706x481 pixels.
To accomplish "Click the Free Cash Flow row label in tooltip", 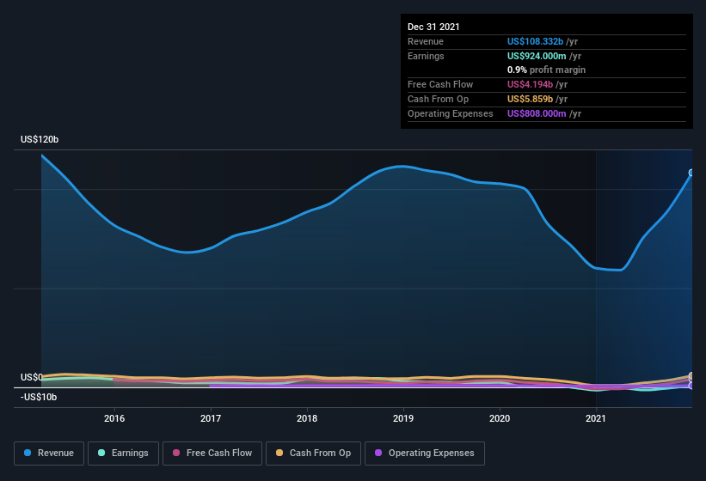I will point(440,84).
